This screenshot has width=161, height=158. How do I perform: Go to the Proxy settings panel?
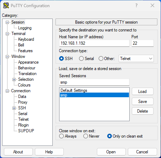(23, 102)
